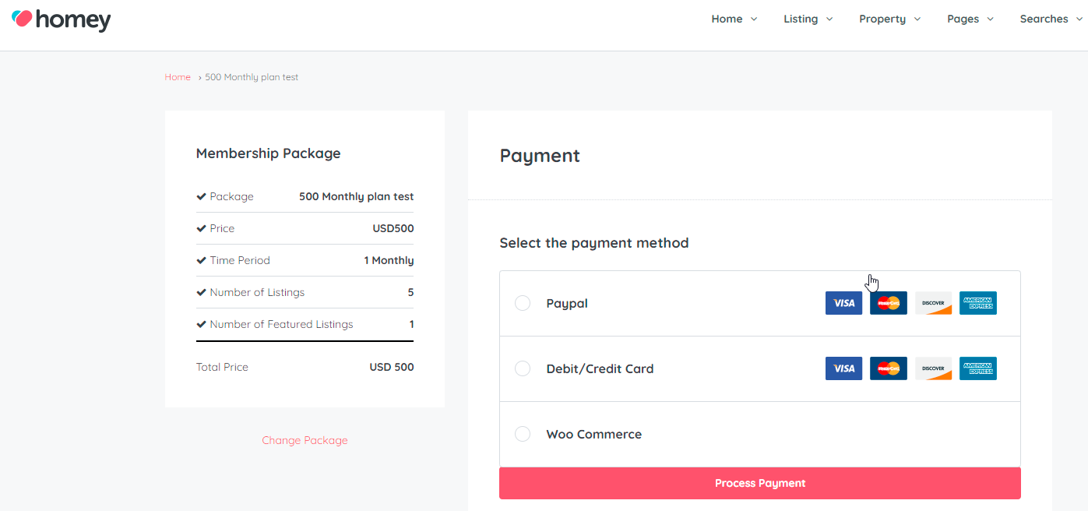Click the Number of Featured Listings value 1
Image resolution: width=1088 pixels, height=511 pixels.
(x=411, y=324)
